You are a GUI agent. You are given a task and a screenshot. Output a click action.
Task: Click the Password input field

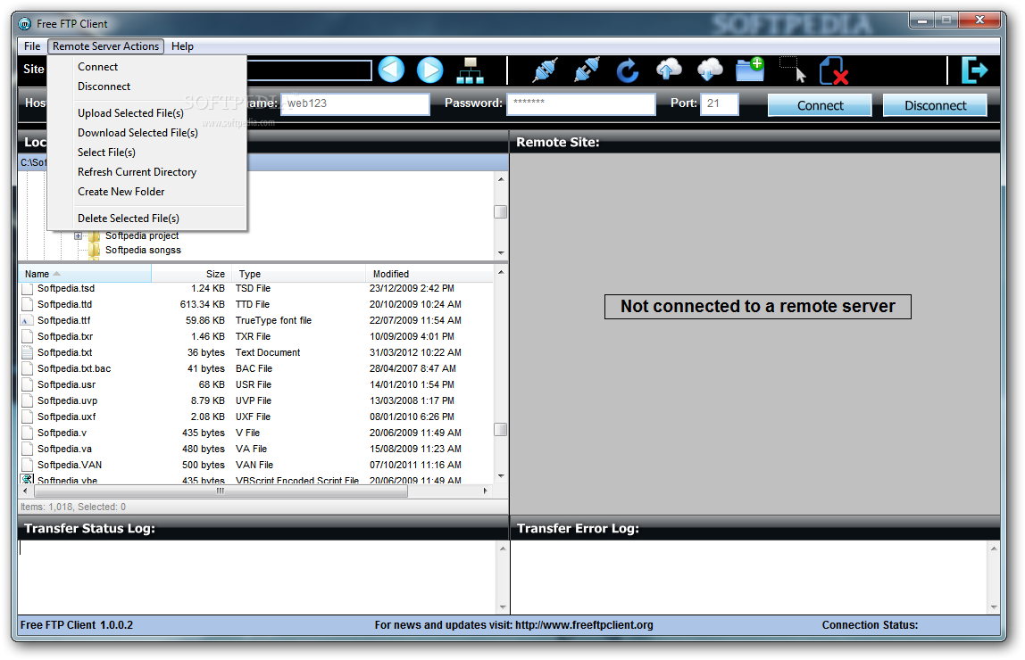(581, 103)
